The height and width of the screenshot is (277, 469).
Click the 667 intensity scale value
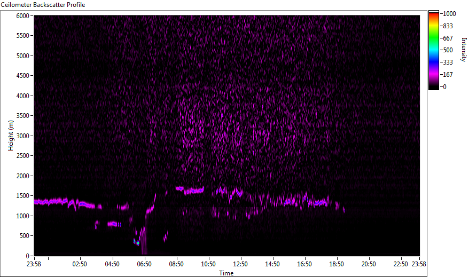tap(448, 38)
